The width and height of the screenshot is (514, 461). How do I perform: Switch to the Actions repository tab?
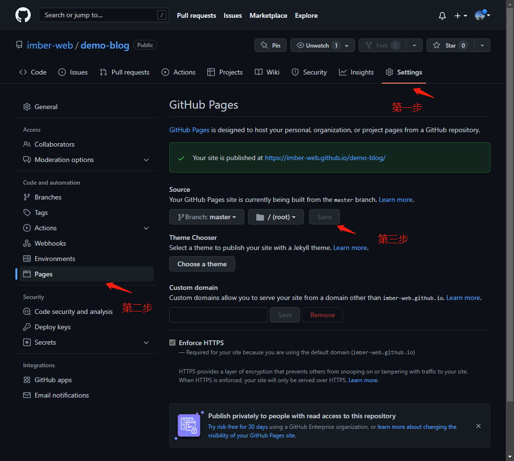pos(179,72)
